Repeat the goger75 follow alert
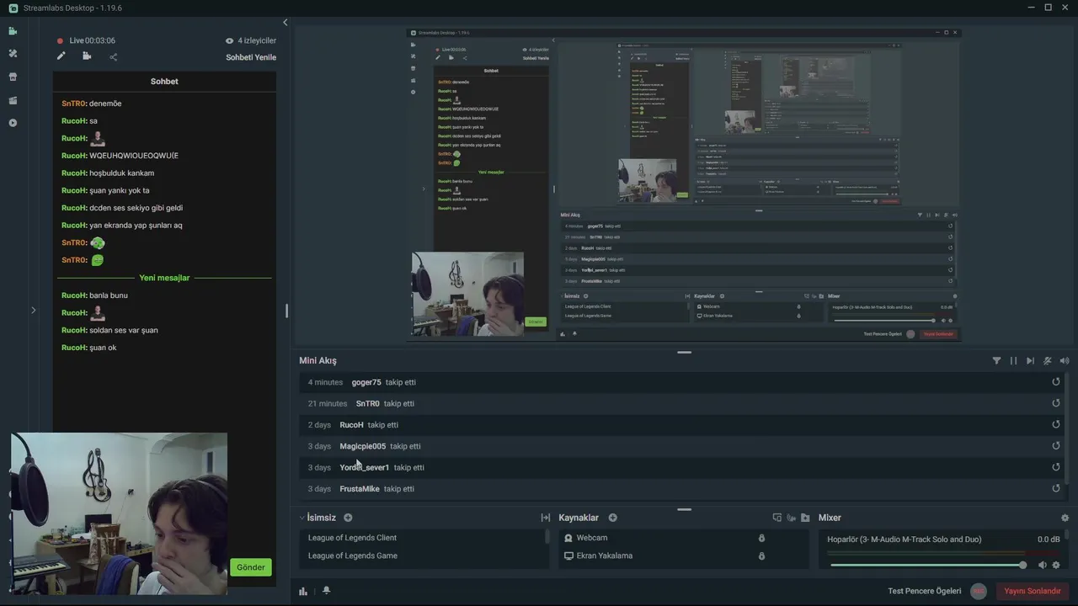Screen dimensions: 1078x606 pyautogui.click(x=1055, y=381)
